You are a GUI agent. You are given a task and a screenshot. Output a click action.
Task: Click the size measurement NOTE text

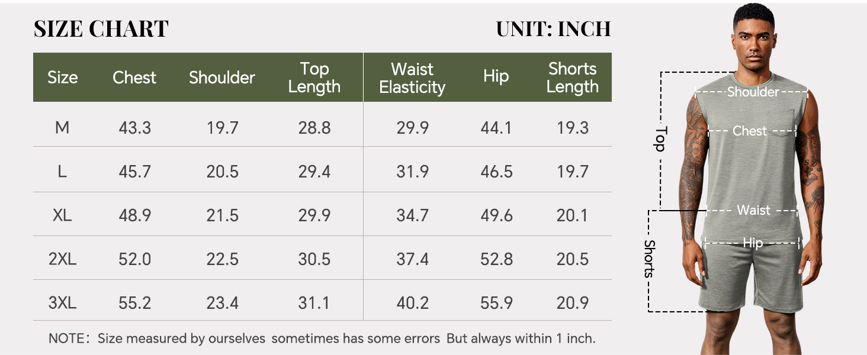click(x=322, y=338)
